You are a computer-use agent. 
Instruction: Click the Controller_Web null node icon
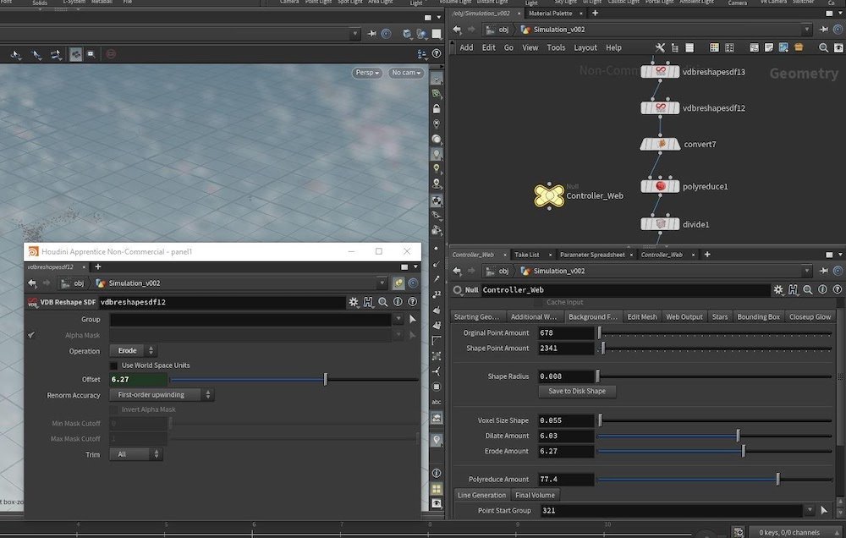tap(547, 195)
